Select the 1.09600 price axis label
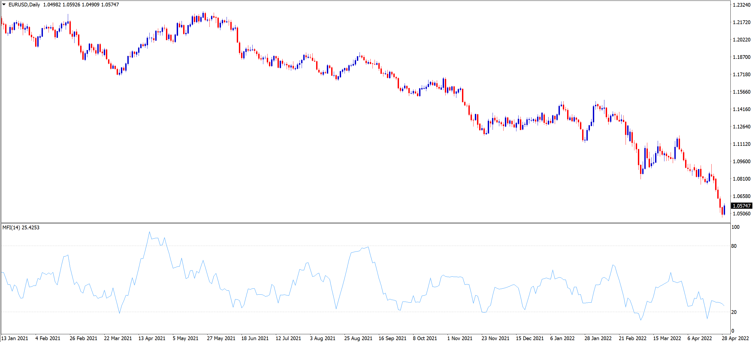Screen dimensions: 754x342 point(741,161)
